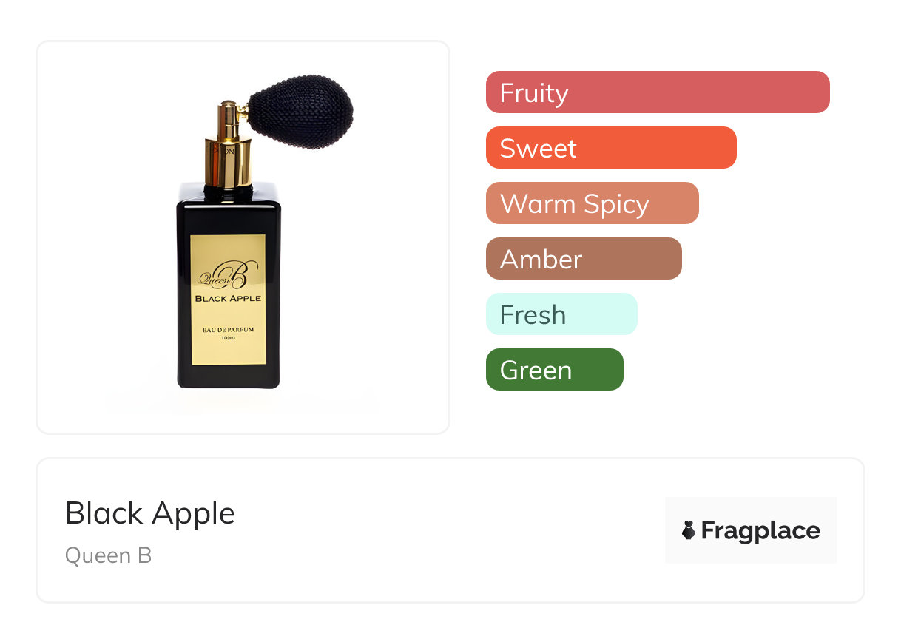
Task: Open the Queen B brand link
Action: pos(109,555)
